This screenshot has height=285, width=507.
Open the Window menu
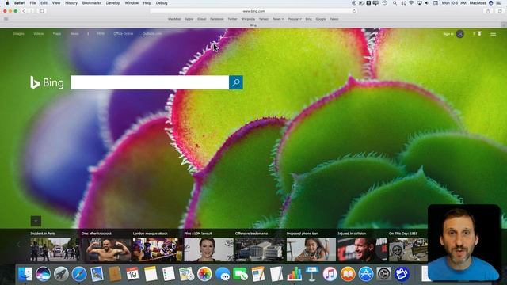pos(132,3)
